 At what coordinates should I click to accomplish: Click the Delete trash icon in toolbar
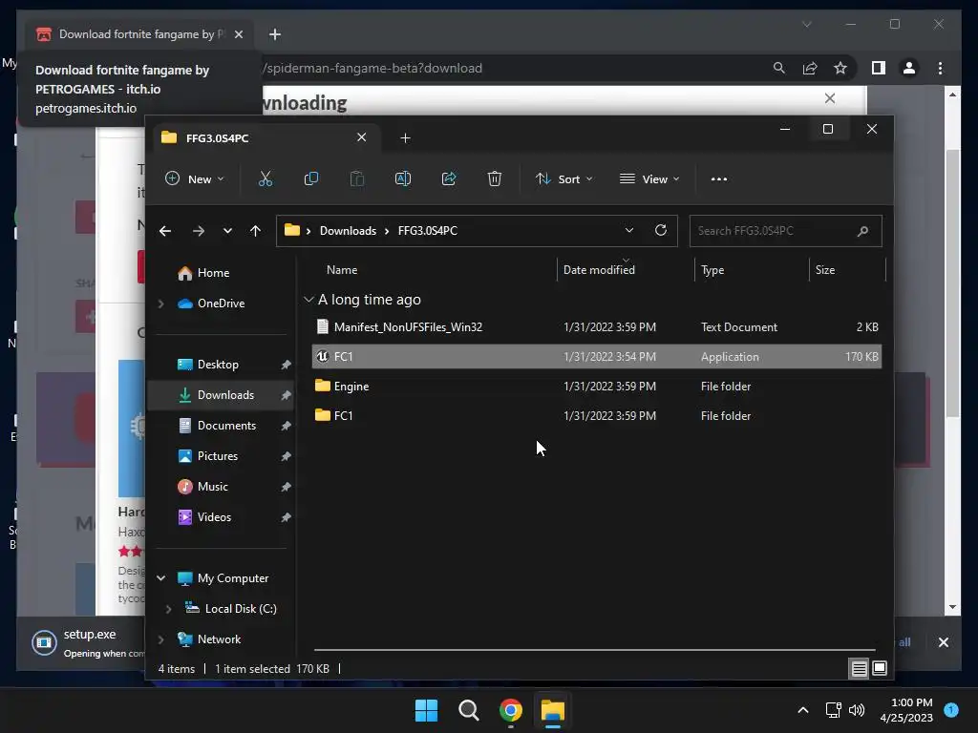[x=495, y=178]
